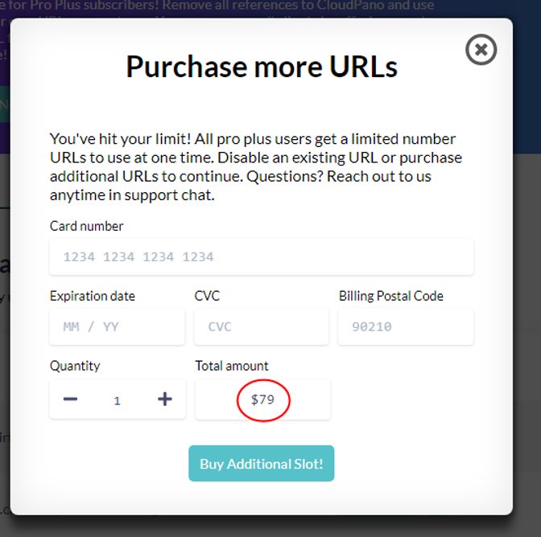Click the Expiration date label
The width and height of the screenshot is (541, 537).
[x=93, y=296]
